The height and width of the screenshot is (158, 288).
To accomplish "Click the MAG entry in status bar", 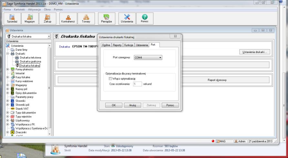I will 223,141.
